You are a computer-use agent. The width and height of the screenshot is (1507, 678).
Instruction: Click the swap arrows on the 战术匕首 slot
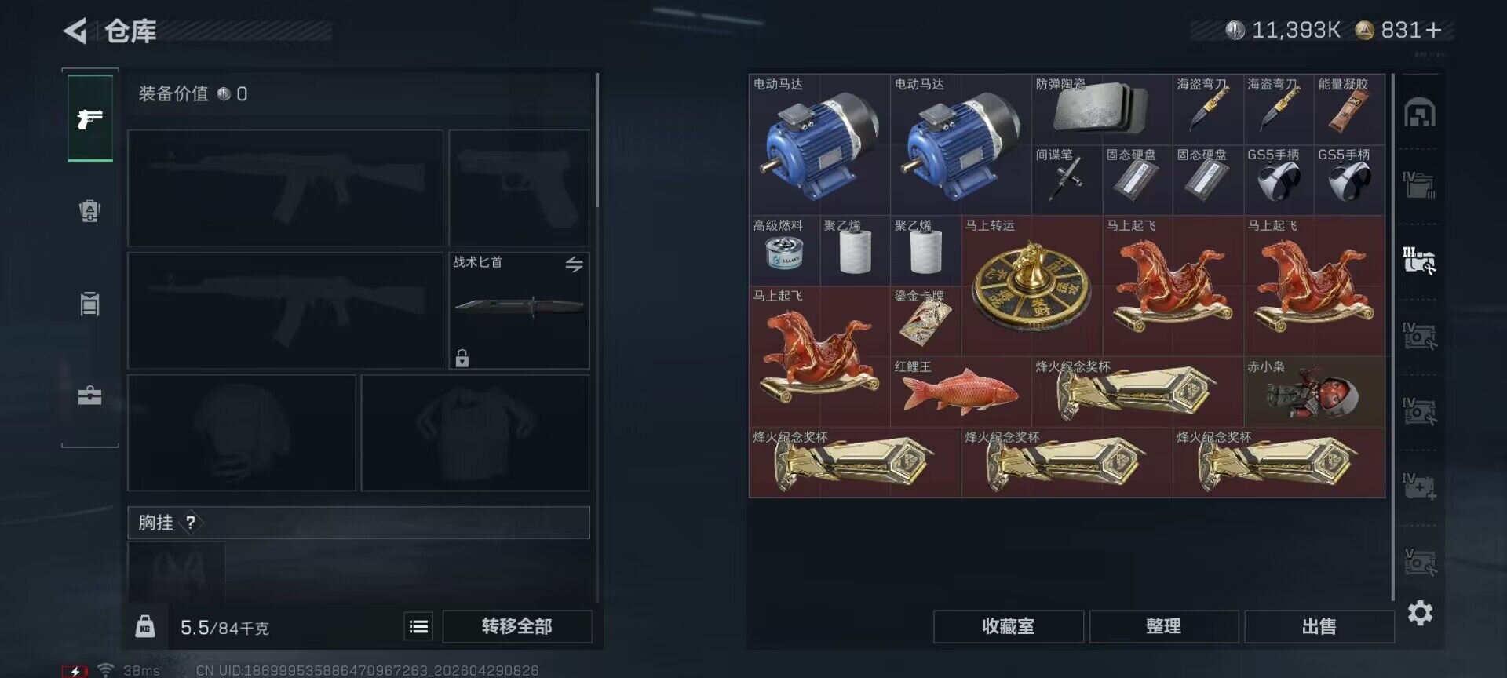(x=575, y=265)
